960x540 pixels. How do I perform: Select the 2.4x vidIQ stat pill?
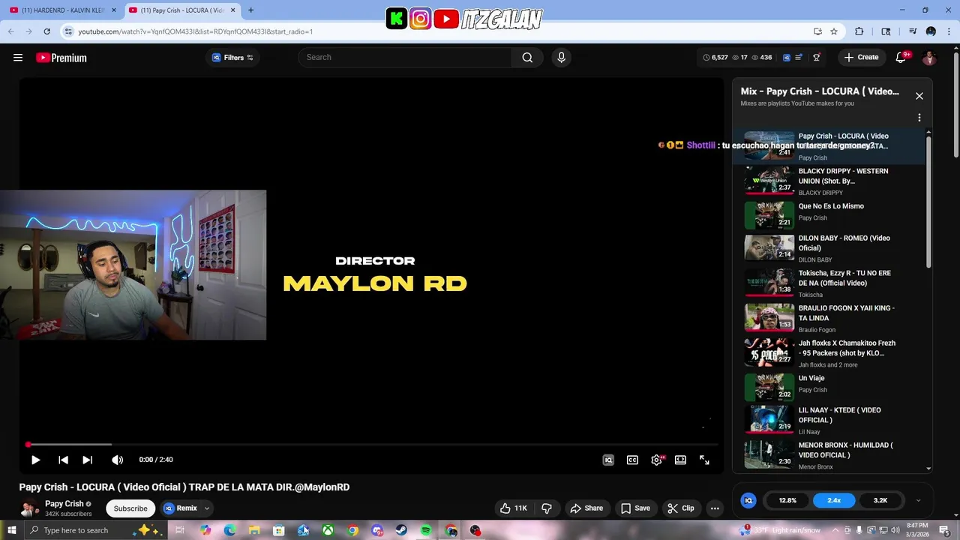[834, 500]
